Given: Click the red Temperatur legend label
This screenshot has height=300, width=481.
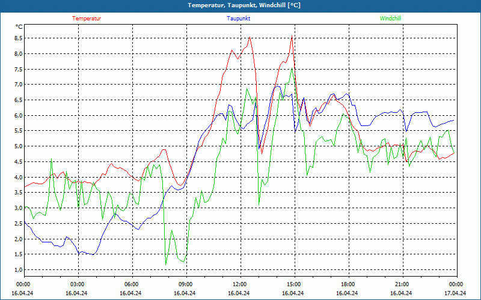Looking at the screenshot, I should (87, 19).
